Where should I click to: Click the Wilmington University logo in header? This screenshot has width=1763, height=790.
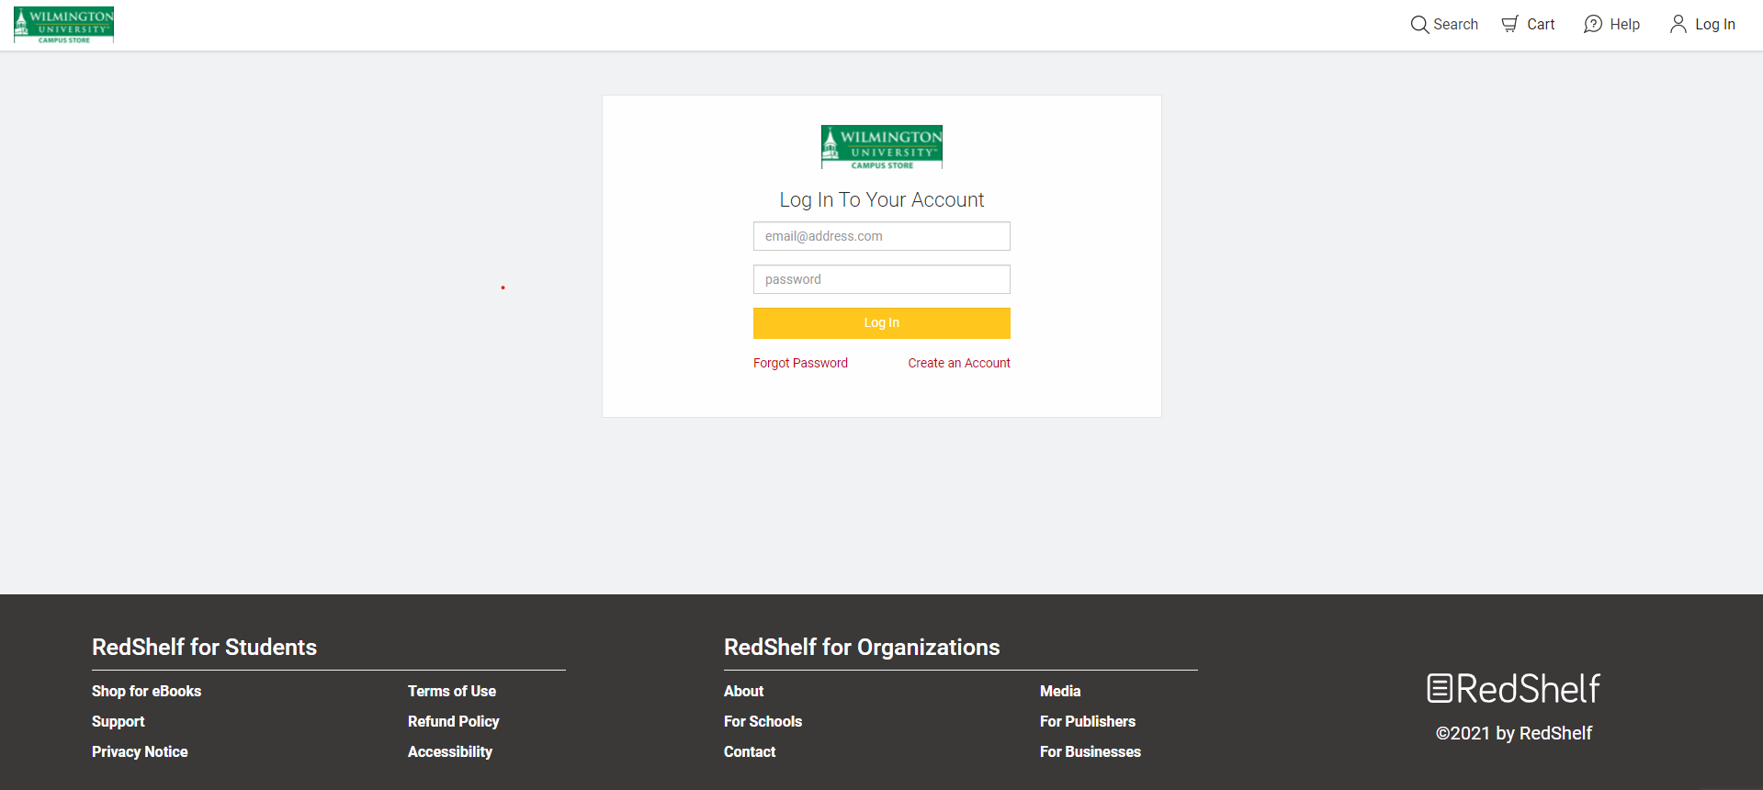[x=64, y=25]
